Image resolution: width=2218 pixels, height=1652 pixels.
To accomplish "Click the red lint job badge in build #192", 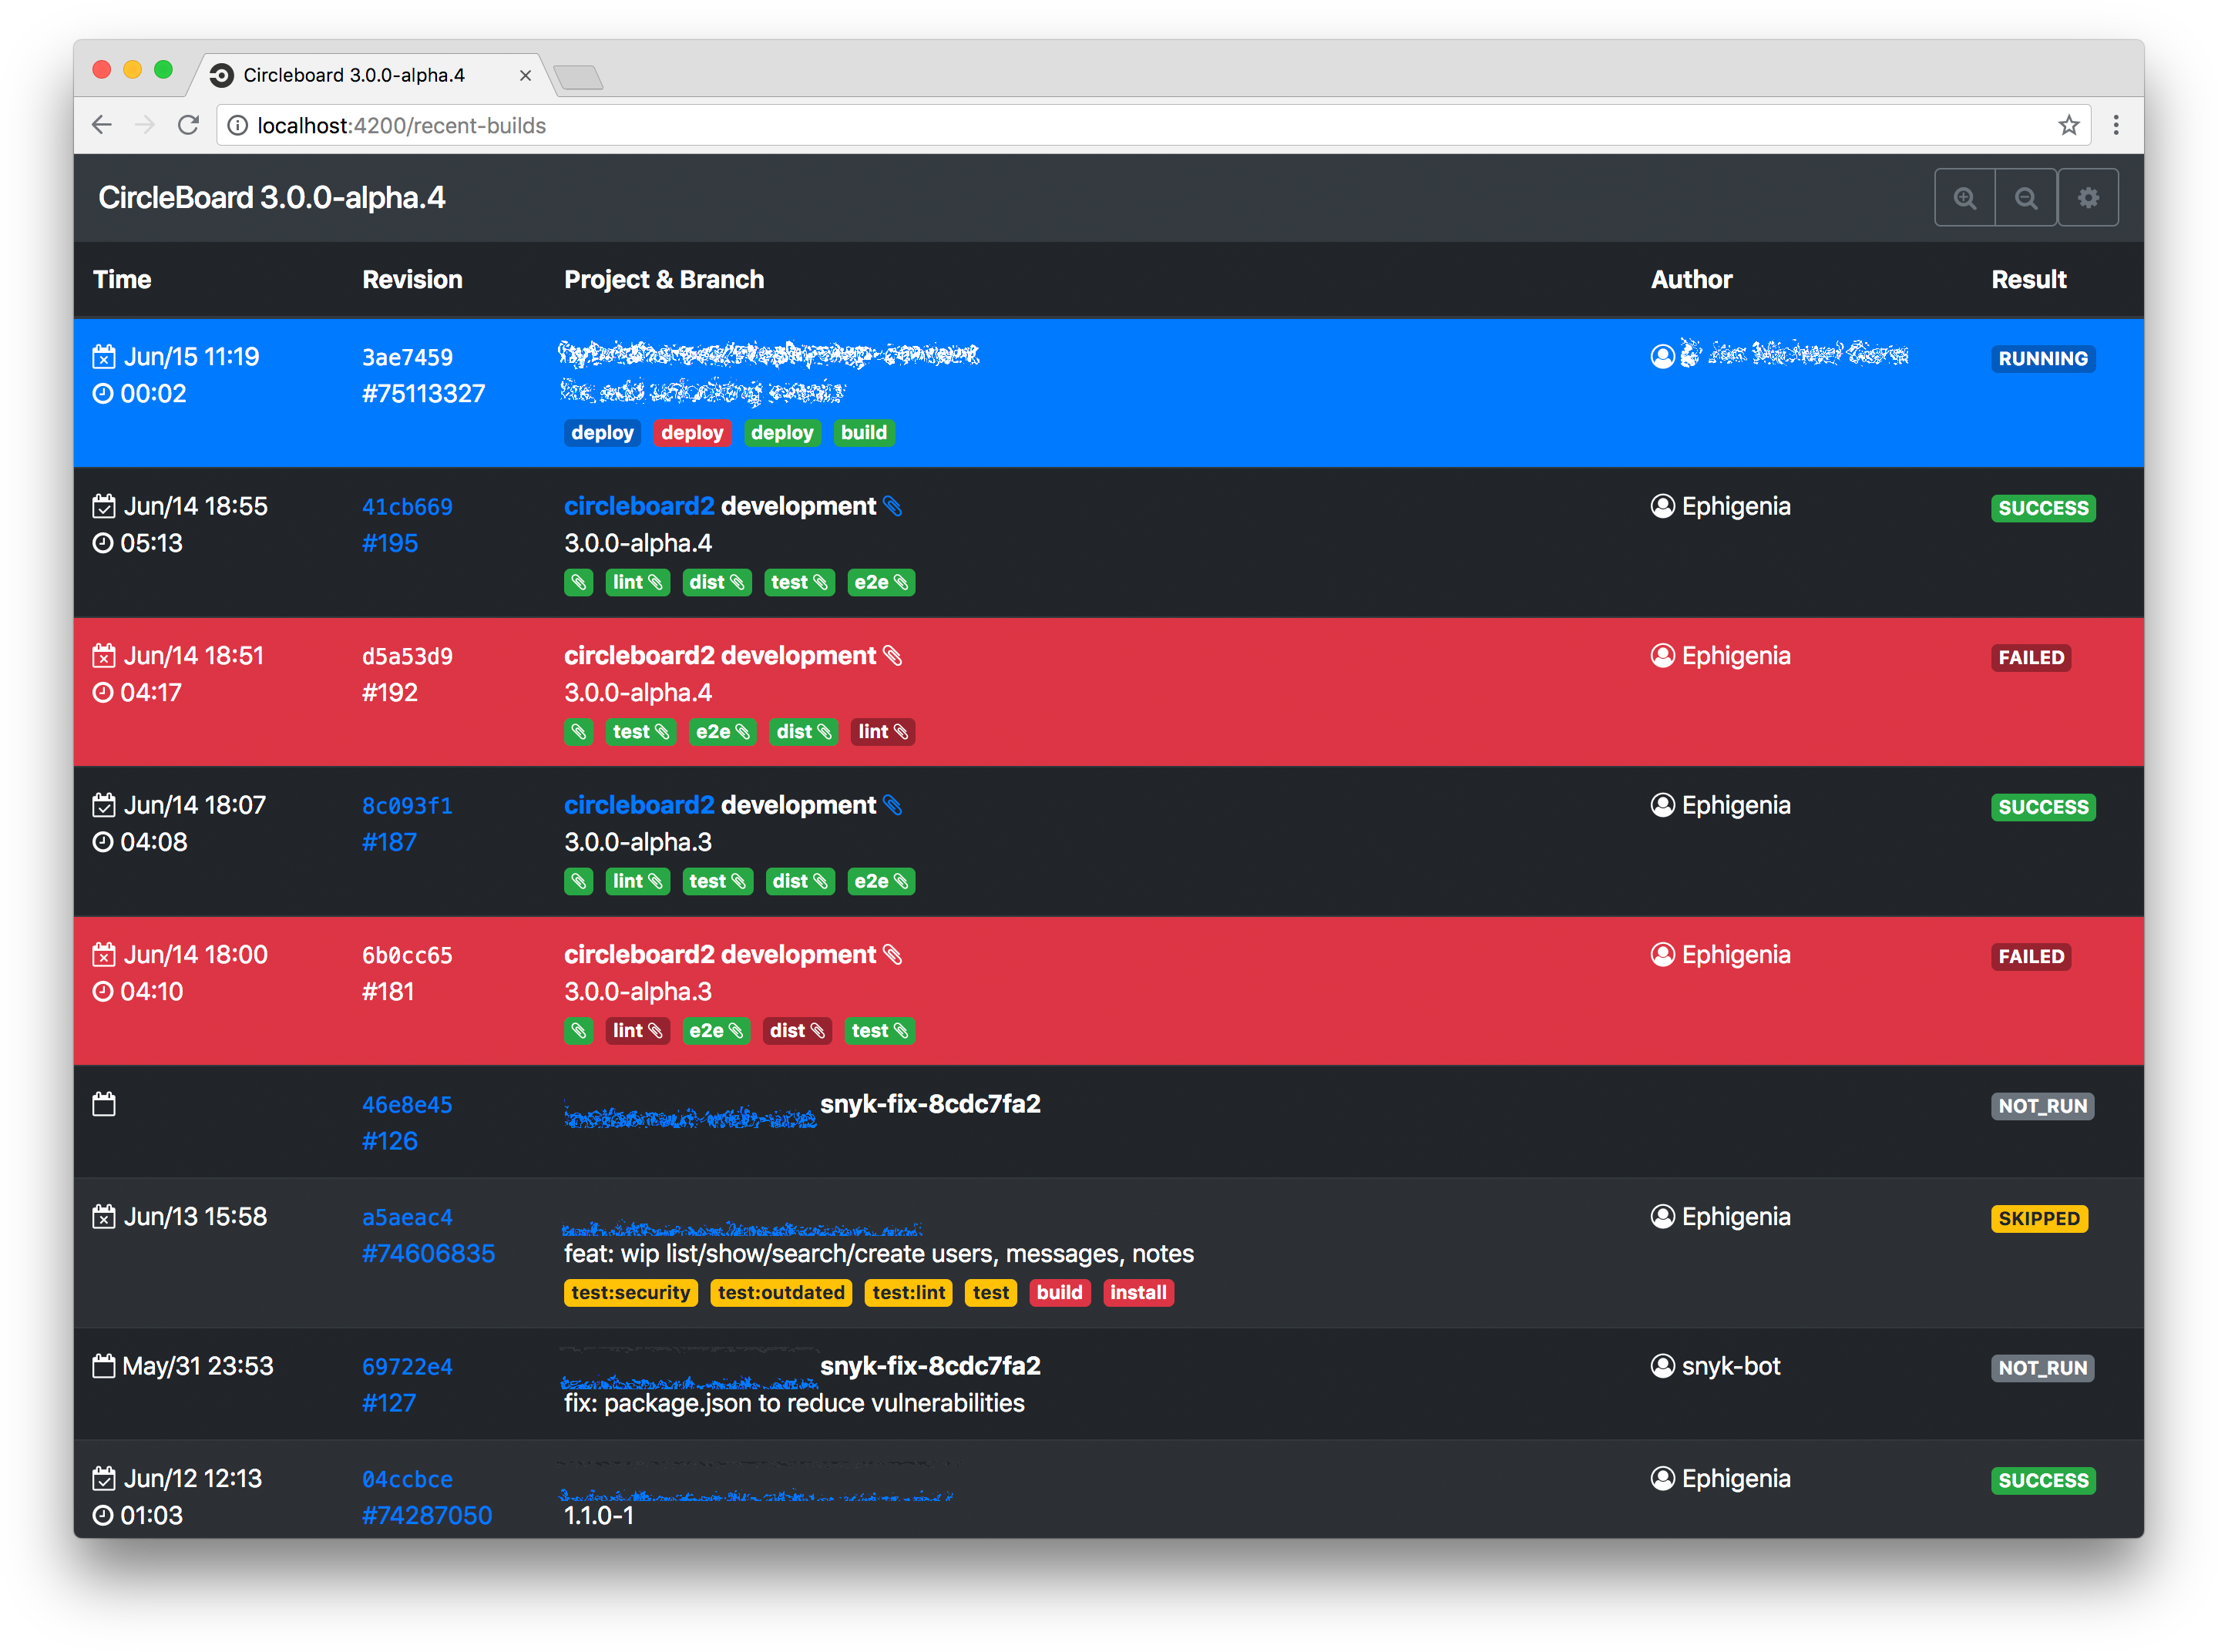I will pyautogui.click(x=882, y=732).
